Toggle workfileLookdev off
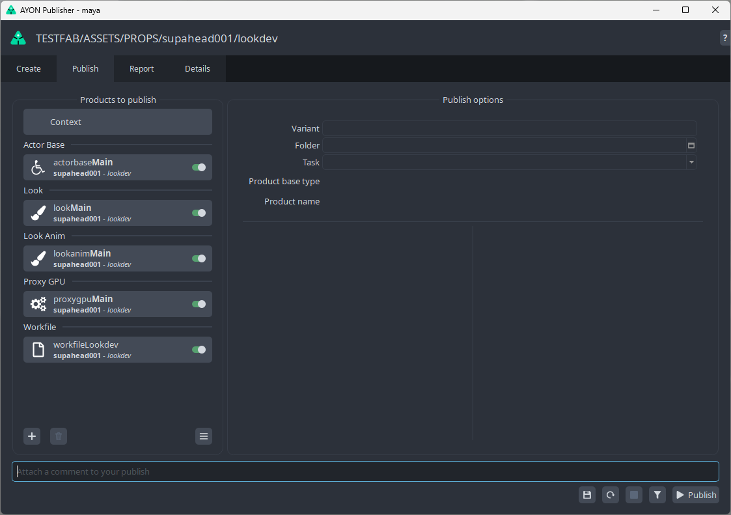 pyautogui.click(x=199, y=350)
